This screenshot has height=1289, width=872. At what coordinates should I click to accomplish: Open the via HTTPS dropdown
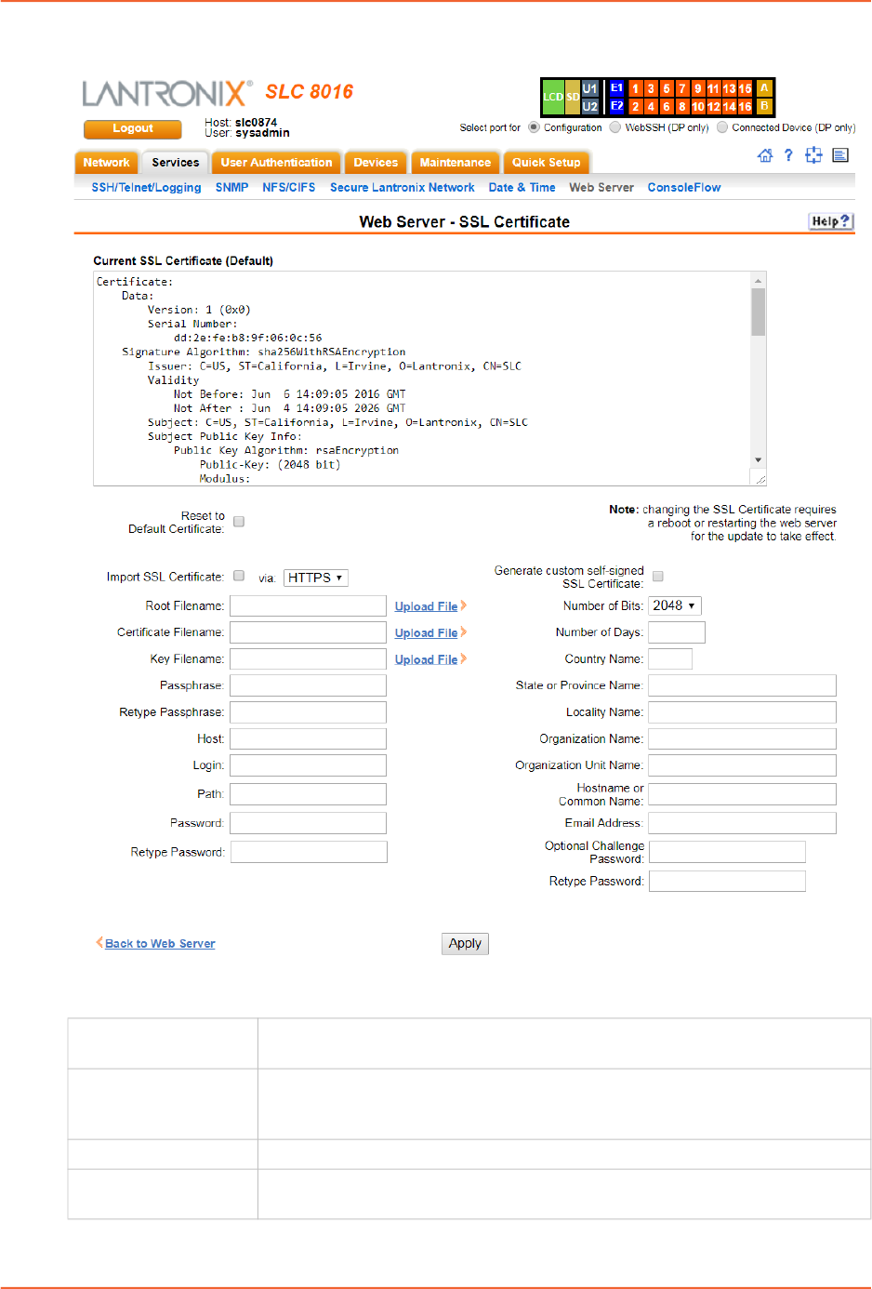pyautogui.click(x=315, y=578)
